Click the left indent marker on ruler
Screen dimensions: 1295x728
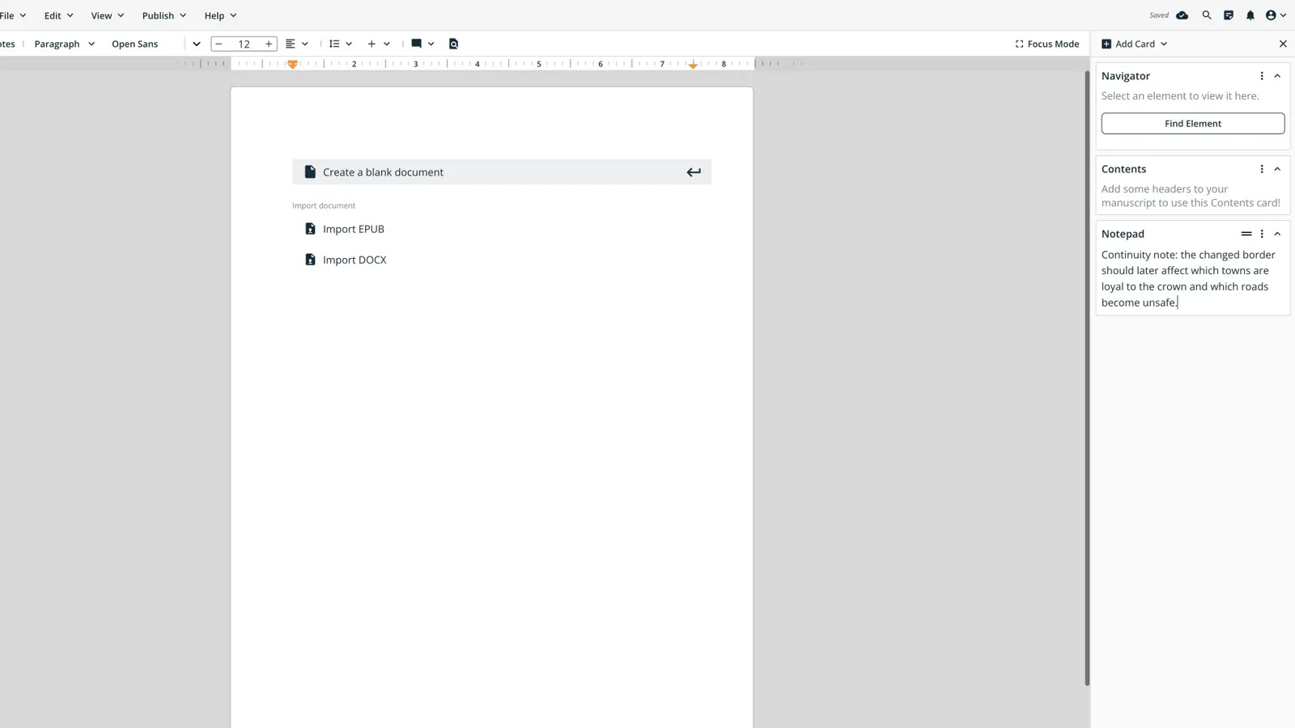coord(292,64)
